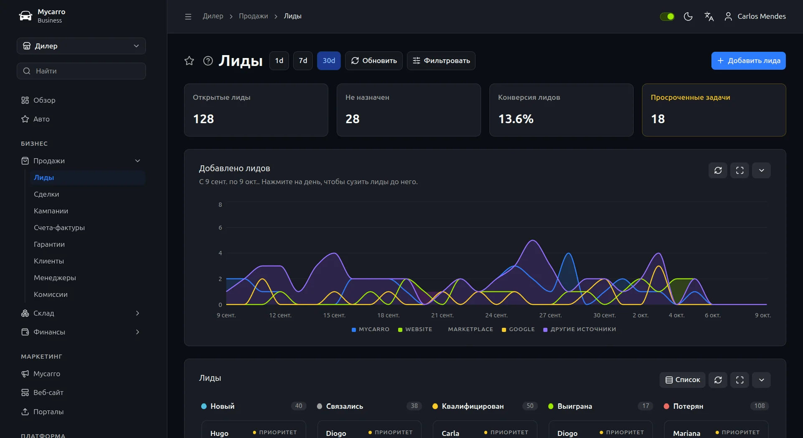Go to Сделки in sidebar
Viewport: 803px width, 438px height.
pos(88,194)
